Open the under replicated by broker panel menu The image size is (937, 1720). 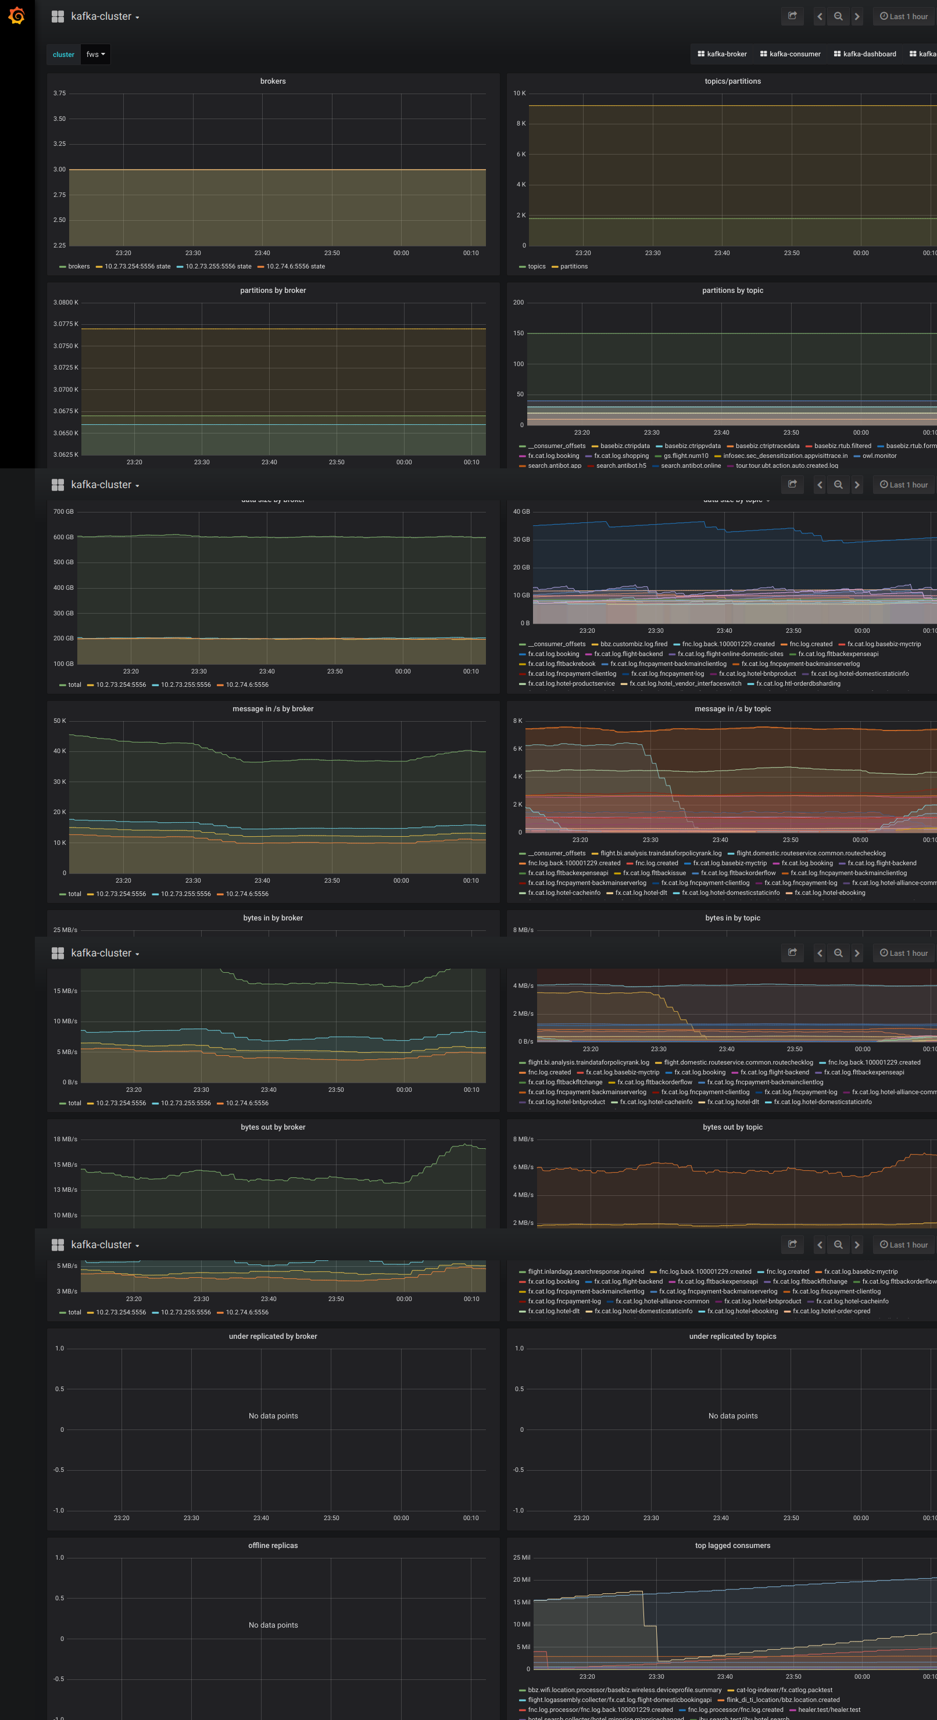273,1336
